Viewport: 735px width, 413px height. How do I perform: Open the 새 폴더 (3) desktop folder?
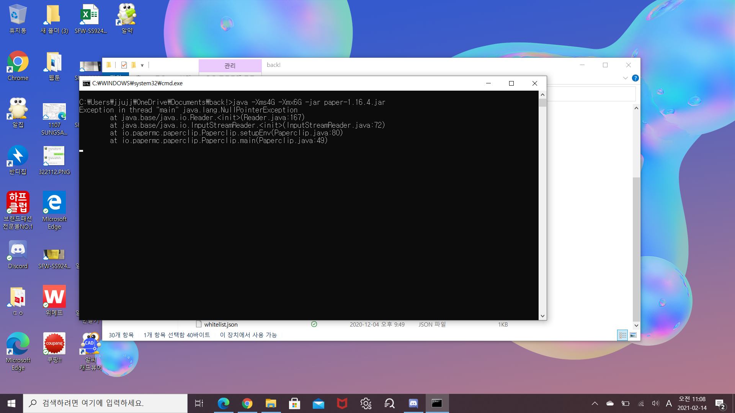(x=54, y=18)
